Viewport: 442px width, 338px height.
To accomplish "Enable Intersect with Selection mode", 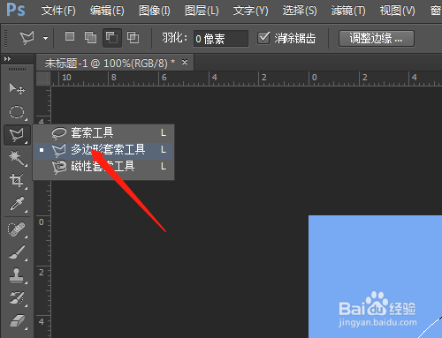I will click(x=133, y=38).
